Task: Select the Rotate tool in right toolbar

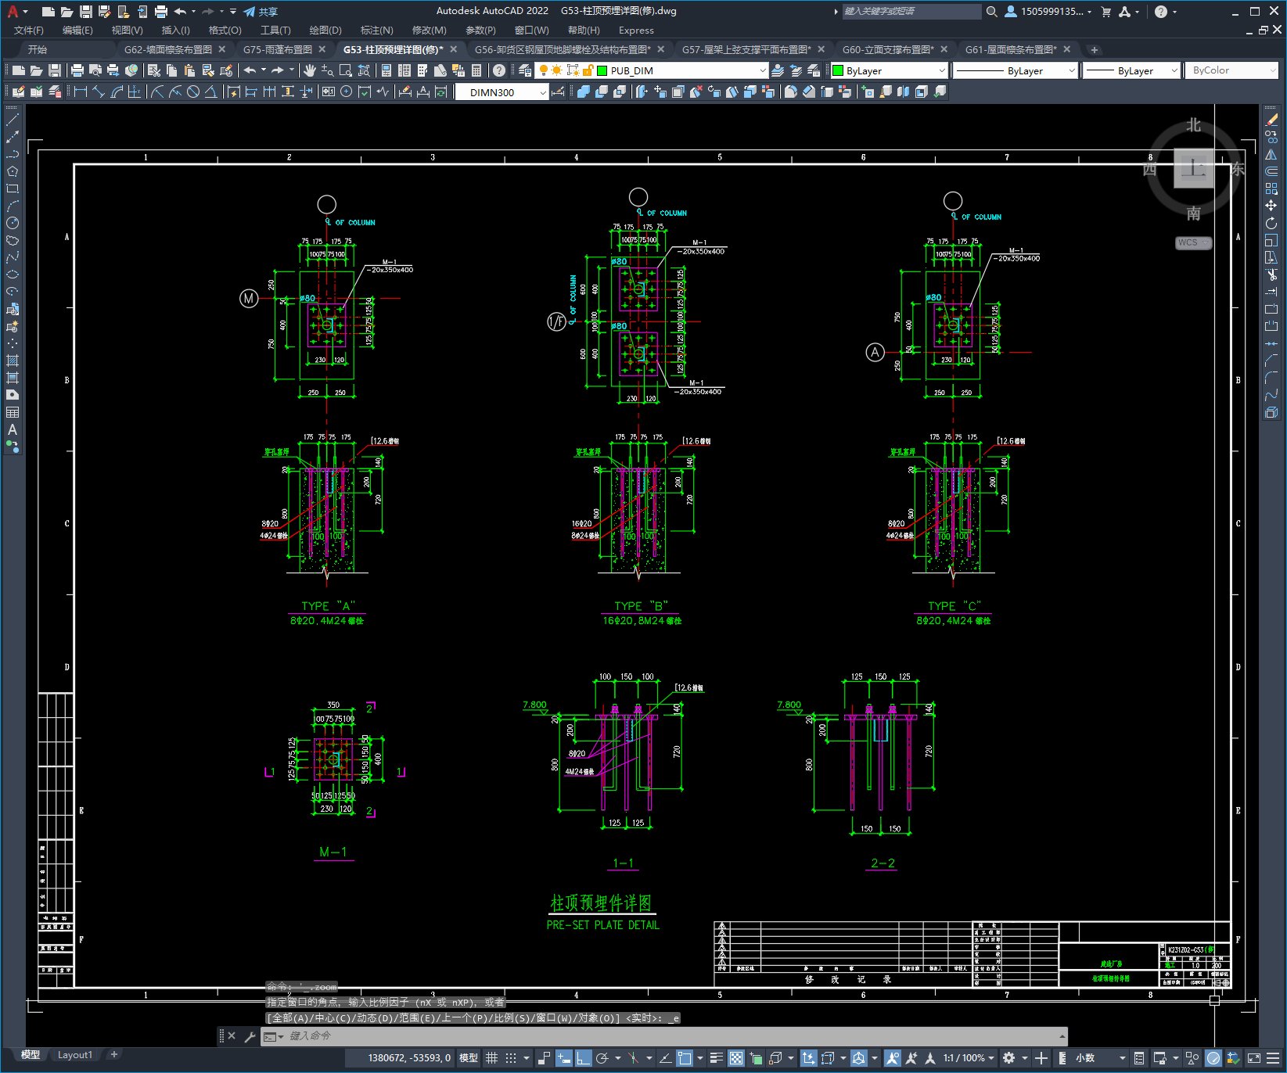Action: point(1271,223)
